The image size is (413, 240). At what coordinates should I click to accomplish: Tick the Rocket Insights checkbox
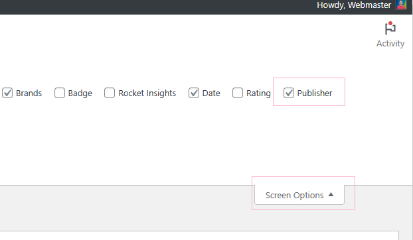pos(110,93)
